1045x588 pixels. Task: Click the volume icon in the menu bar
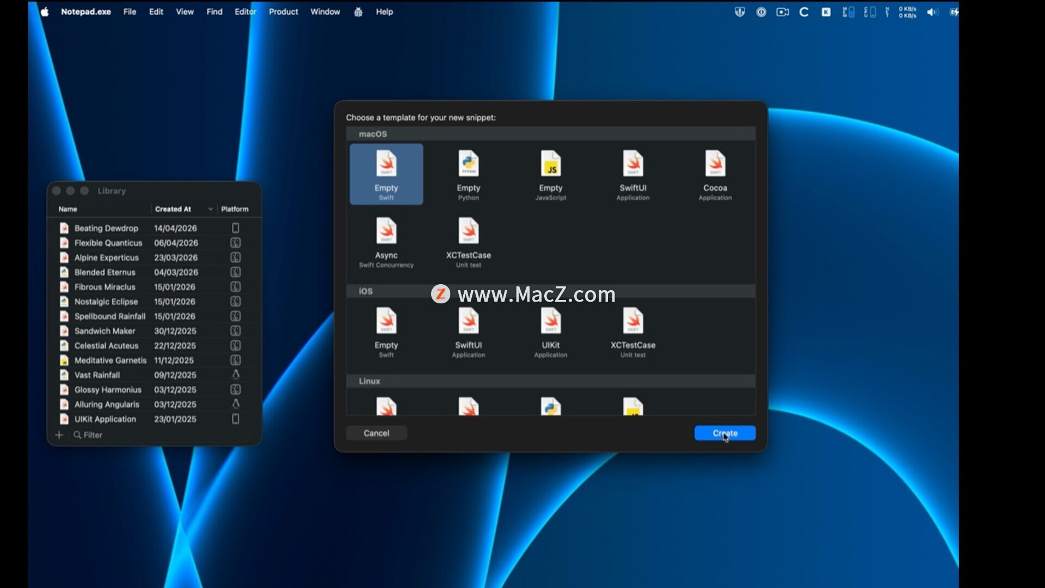pyautogui.click(x=932, y=12)
